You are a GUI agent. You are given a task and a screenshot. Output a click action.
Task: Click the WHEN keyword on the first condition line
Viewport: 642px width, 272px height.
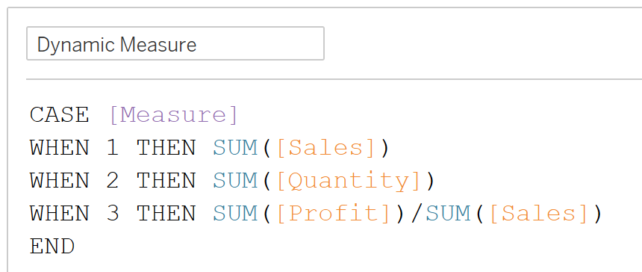[60, 148]
